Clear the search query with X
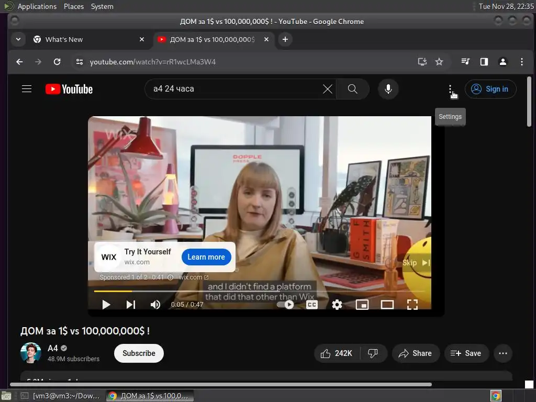 [328, 89]
